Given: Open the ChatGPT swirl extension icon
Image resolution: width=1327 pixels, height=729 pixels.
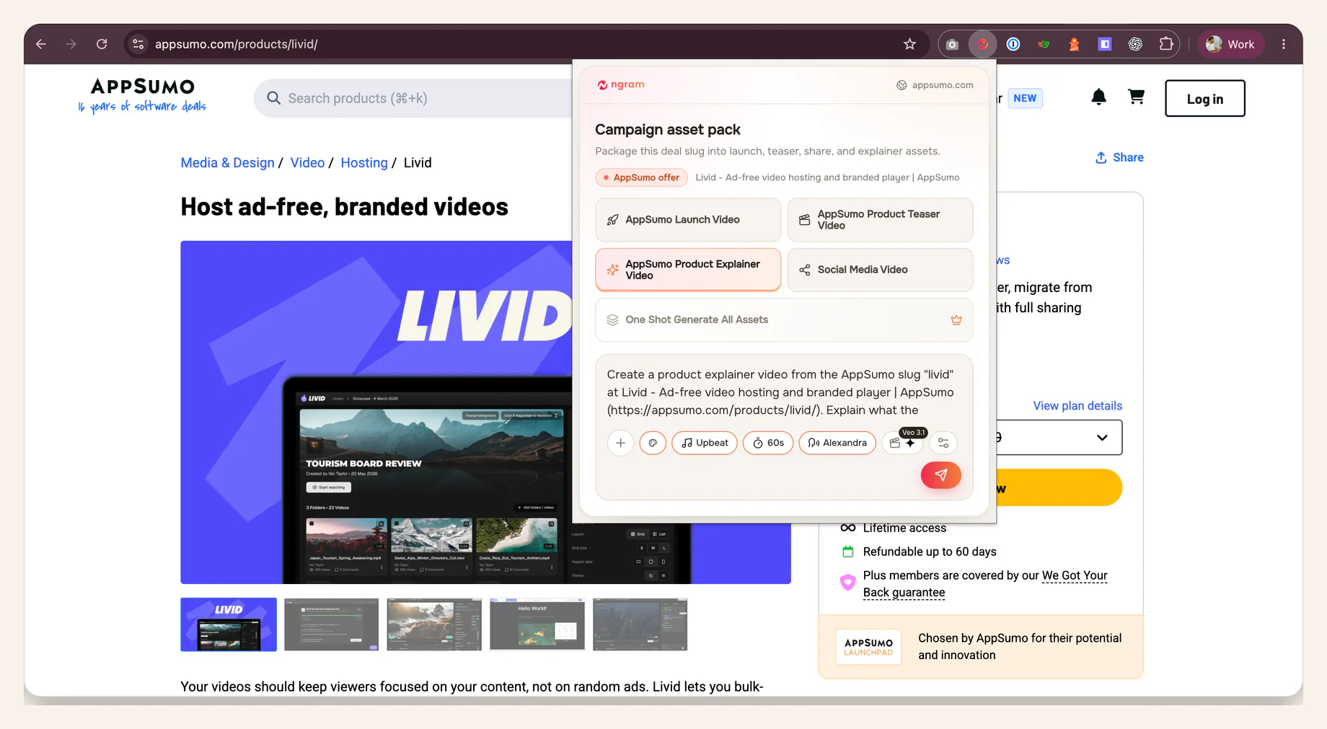Looking at the screenshot, I should (x=1135, y=44).
